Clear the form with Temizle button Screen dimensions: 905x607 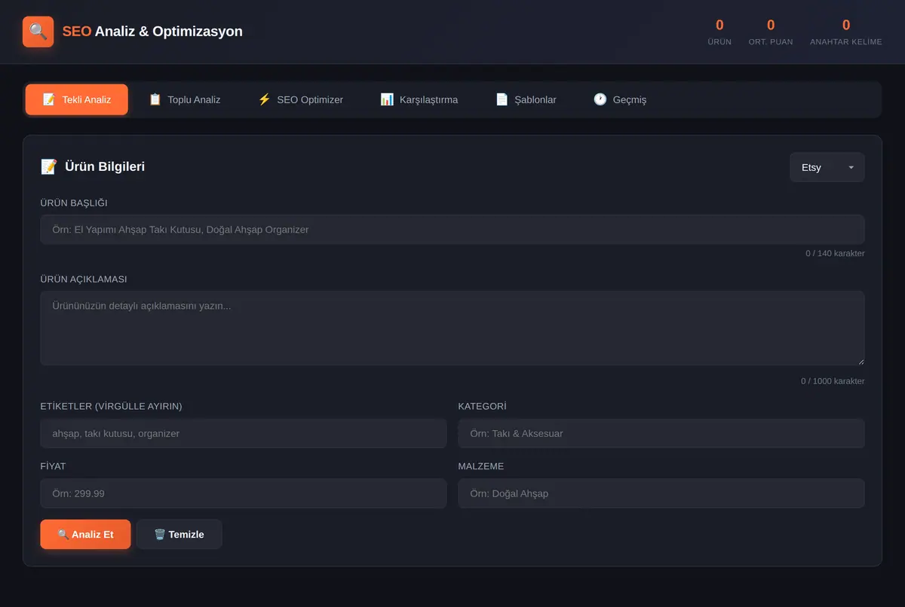pyautogui.click(x=179, y=535)
